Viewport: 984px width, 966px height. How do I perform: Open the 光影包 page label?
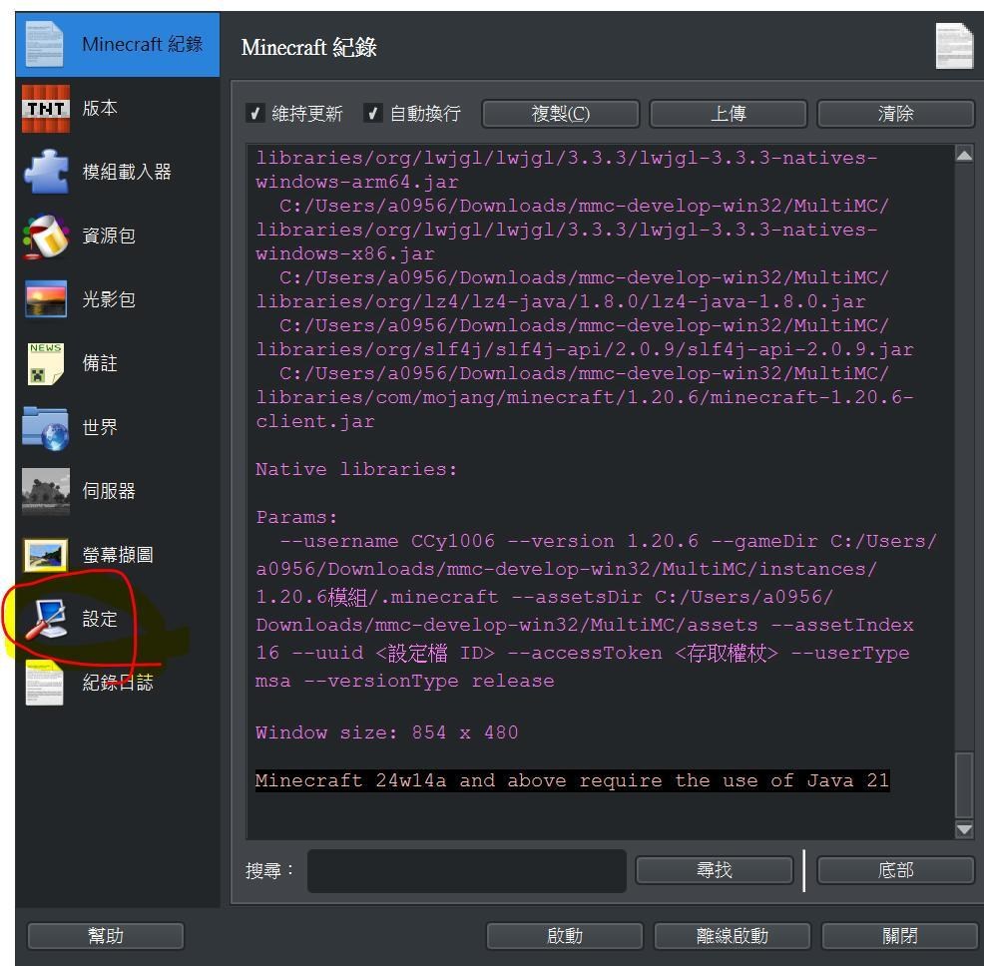point(109,299)
